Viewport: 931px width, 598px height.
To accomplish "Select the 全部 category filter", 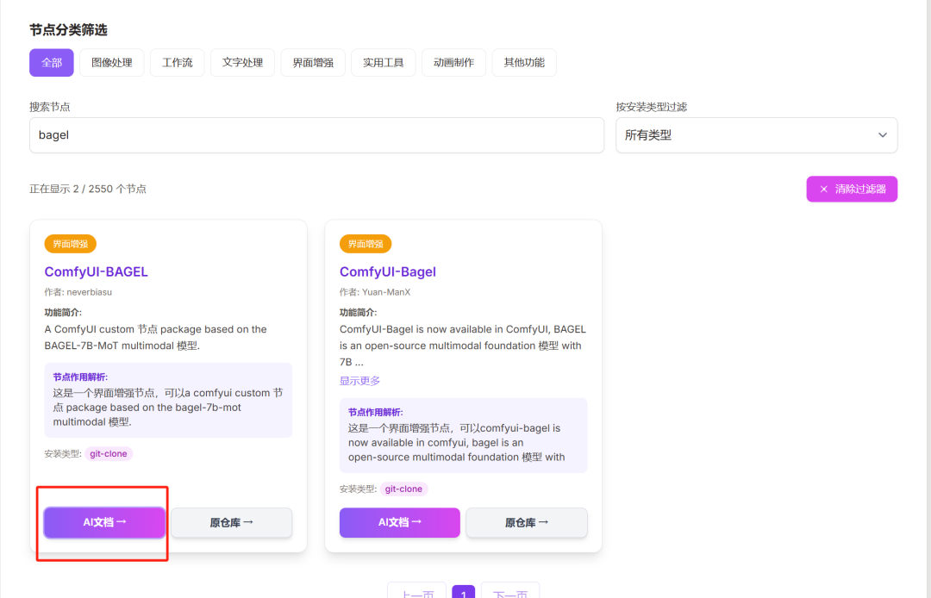I will [52, 62].
